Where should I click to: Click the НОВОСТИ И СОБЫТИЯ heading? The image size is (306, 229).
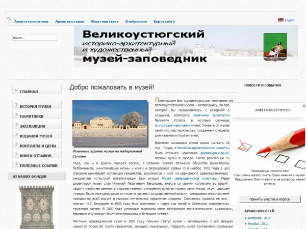(x=263, y=85)
